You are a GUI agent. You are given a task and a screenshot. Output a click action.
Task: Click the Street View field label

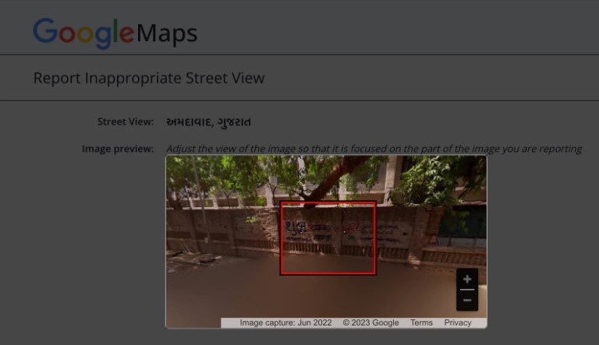coord(125,122)
